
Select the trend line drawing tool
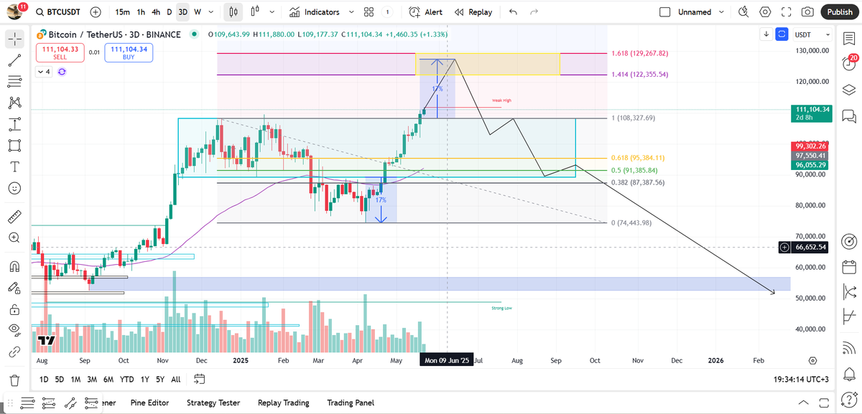[14, 60]
